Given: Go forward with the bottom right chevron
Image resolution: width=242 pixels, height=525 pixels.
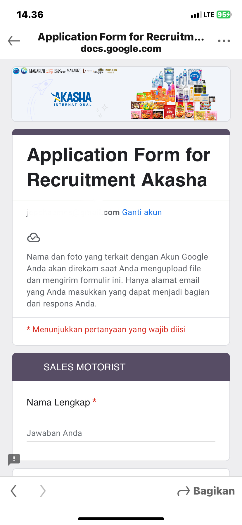Looking at the screenshot, I should [x=43, y=491].
